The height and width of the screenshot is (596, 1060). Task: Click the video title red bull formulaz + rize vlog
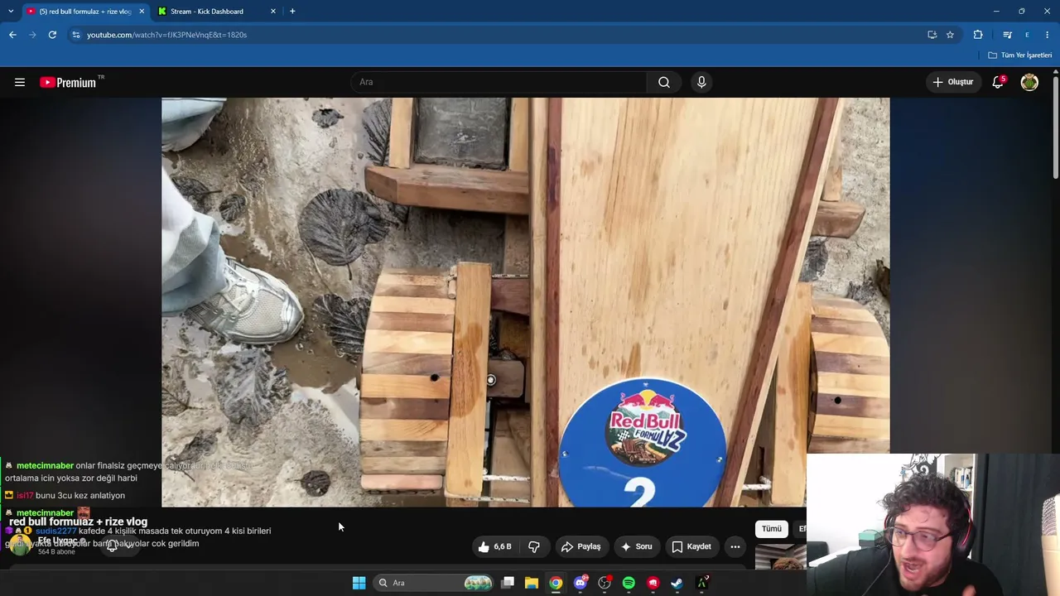click(x=78, y=521)
